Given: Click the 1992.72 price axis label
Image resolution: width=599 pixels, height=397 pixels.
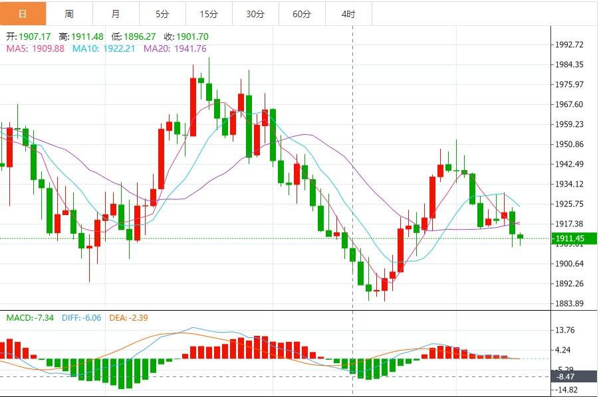Looking at the screenshot, I should pos(569,44).
